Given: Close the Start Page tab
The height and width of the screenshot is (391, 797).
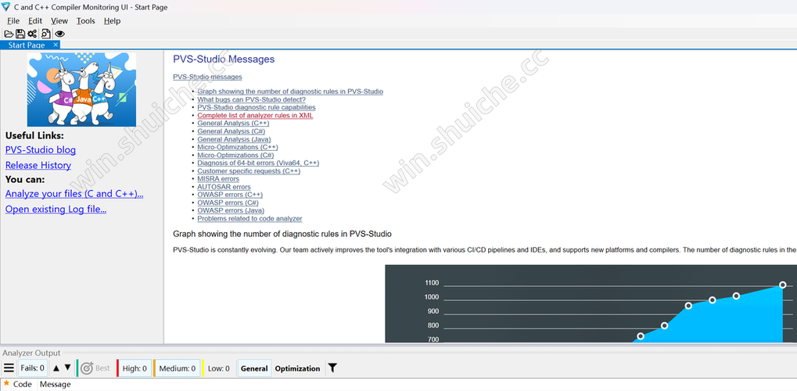Looking at the screenshot, I should tap(56, 45).
